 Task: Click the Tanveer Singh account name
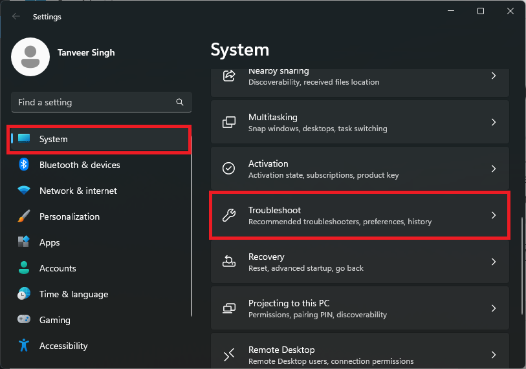(86, 52)
